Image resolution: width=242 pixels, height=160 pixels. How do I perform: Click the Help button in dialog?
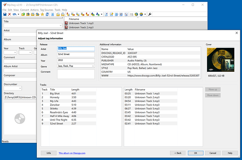click(x=230, y=153)
